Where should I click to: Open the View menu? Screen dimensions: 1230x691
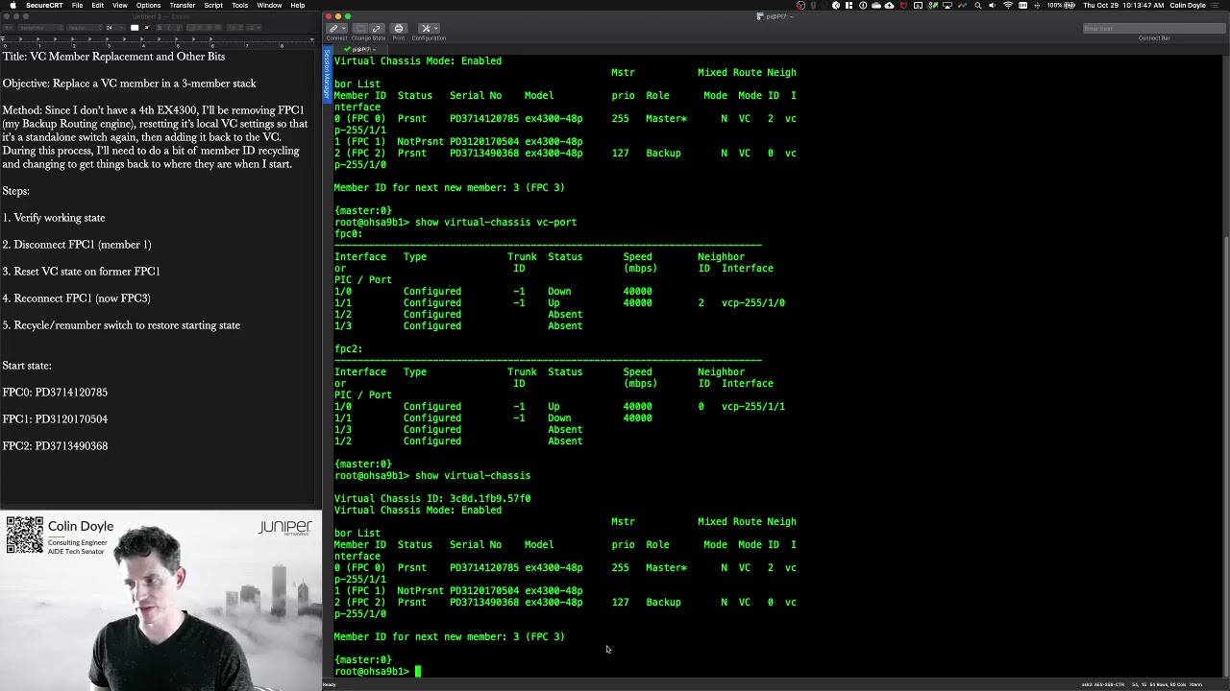(120, 5)
